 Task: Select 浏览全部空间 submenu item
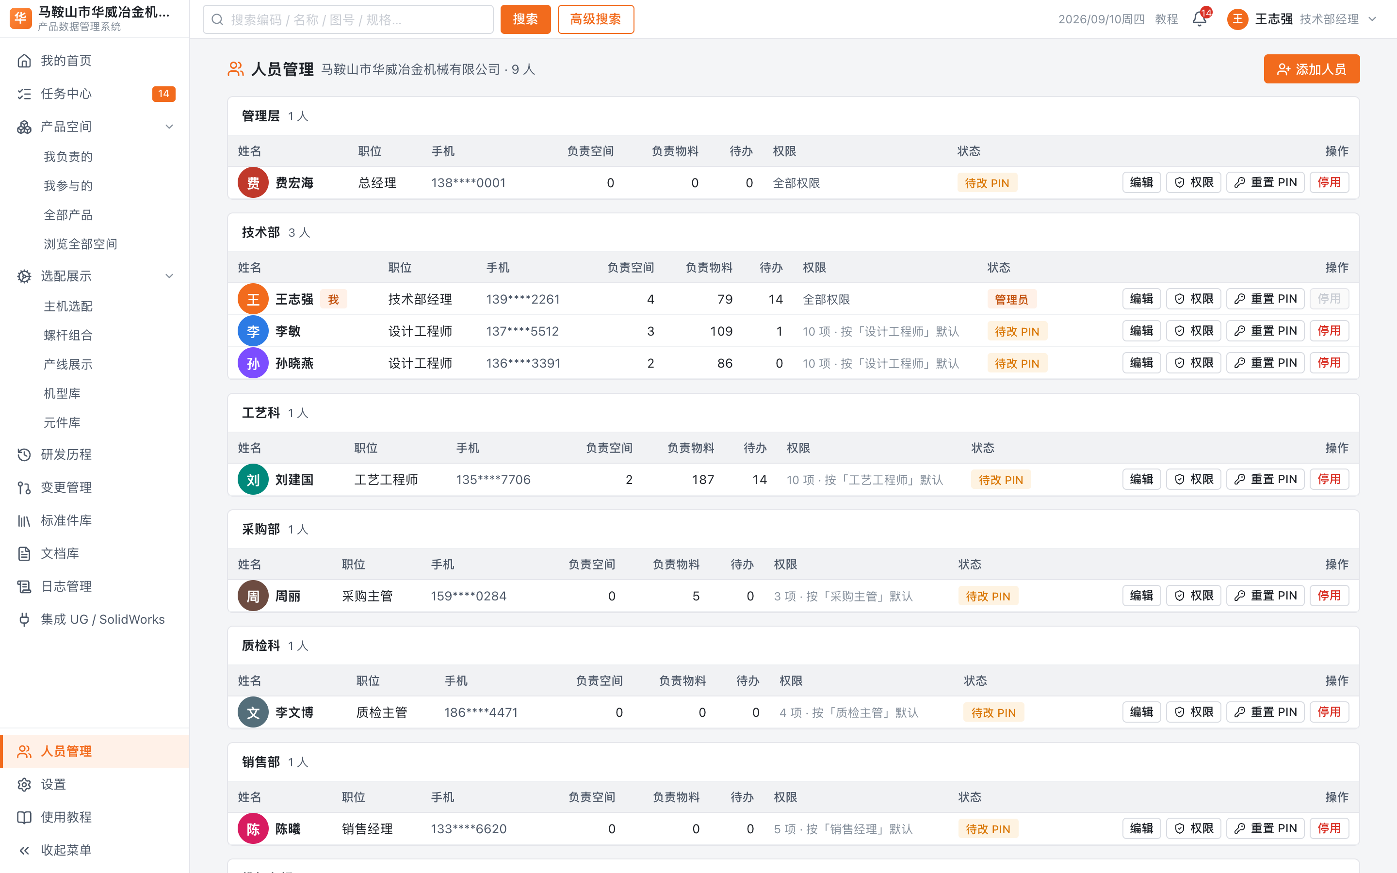(81, 244)
